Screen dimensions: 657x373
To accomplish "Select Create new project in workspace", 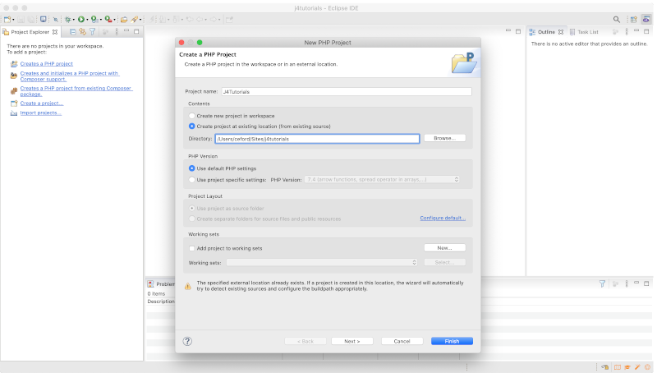I will [x=192, y=116].
